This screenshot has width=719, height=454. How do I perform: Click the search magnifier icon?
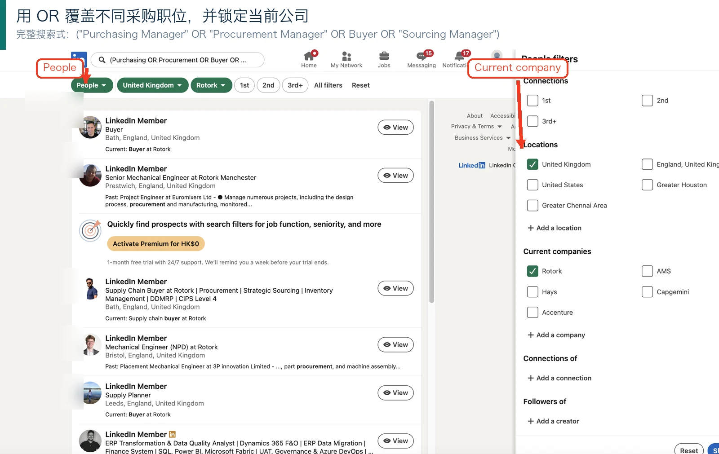click(102, 60)
